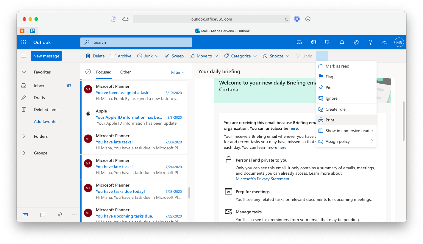Choose Create rule from menu
The width and height of the screenshot is (423, 244).
pos(346,109)
